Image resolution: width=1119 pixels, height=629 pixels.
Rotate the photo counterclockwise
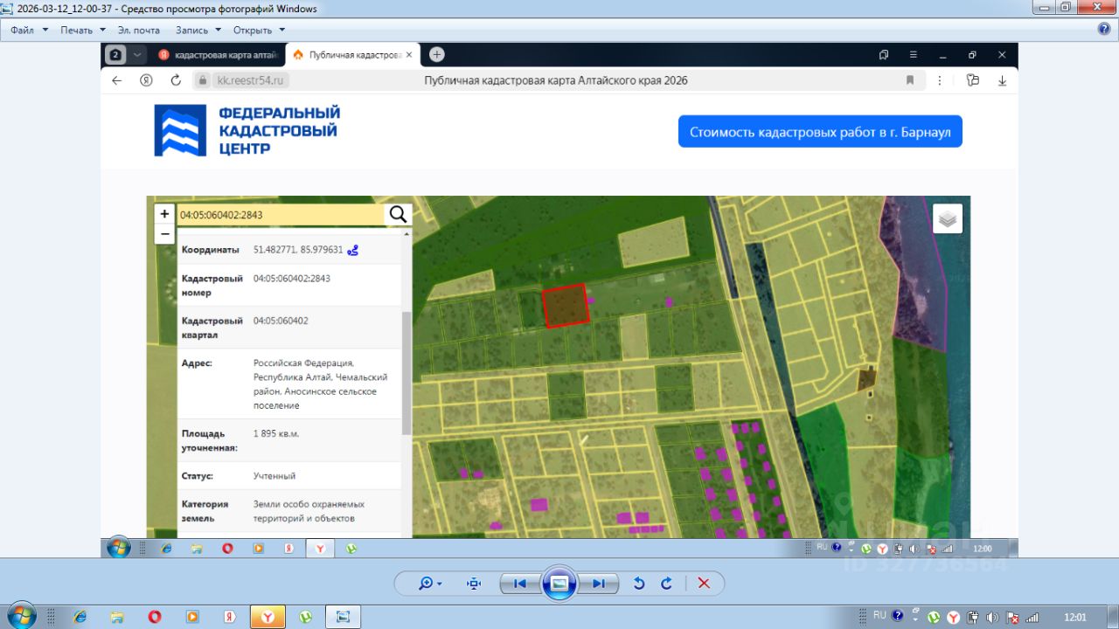coord(639,584)
